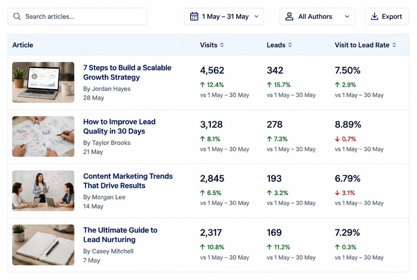Click the Leads column header label
Screen dimensions: 417x280
pyautogui.click(x=276, y=45)
